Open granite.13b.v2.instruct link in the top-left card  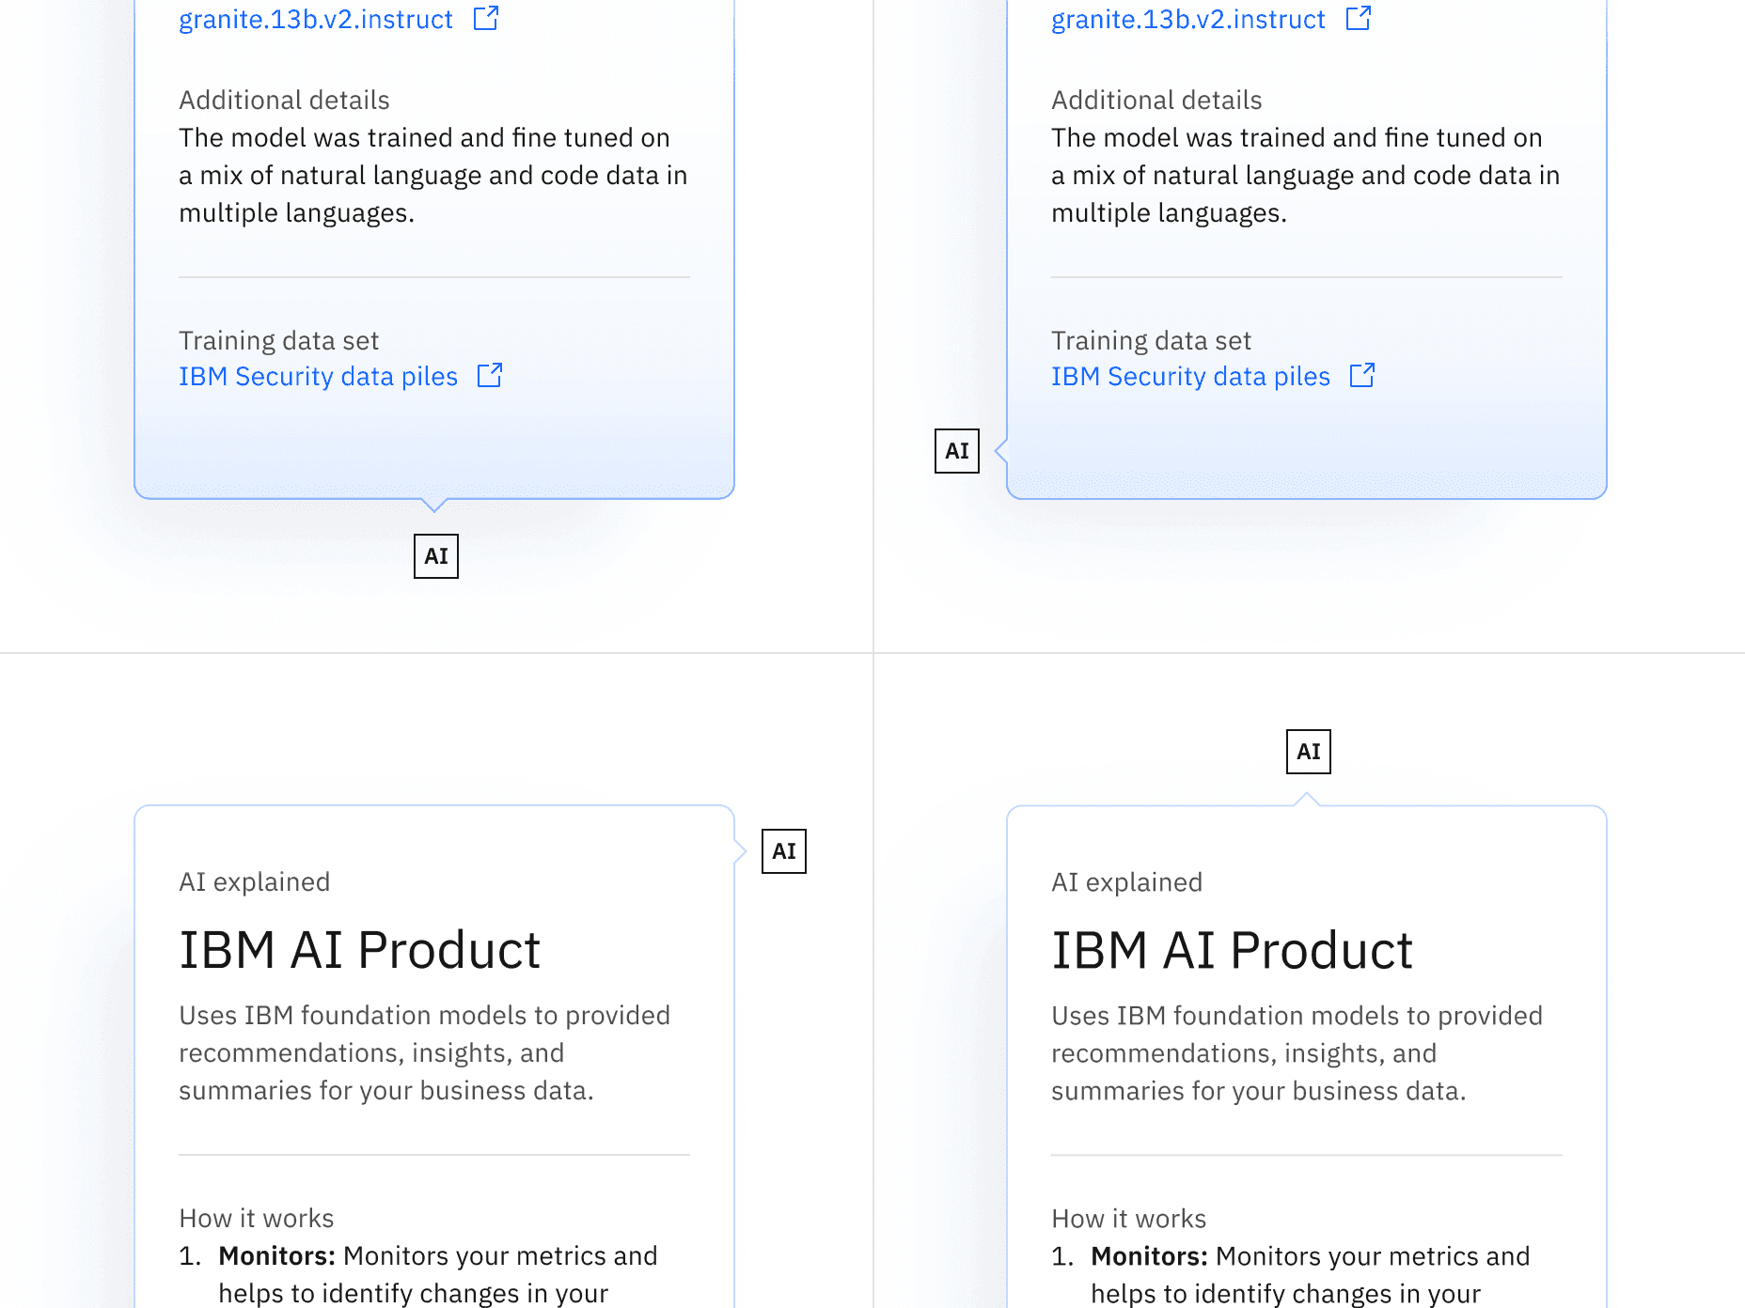[x=316, y=19]
